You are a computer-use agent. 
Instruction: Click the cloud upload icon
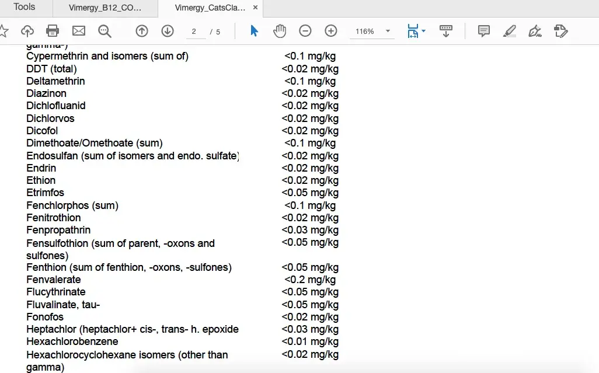[x=27, y=31]
